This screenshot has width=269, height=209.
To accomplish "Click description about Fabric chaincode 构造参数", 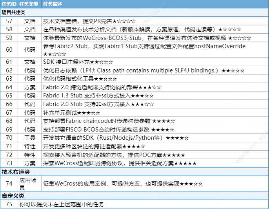I will pyautogui.click(x=109, y=121).
